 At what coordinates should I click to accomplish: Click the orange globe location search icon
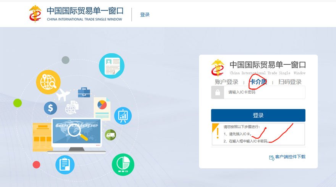tap(48, 82)
